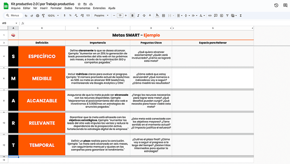Select the TEMPORAL cell
The height and width of the screenshot is (164, 290).
[x=42, y=145]
